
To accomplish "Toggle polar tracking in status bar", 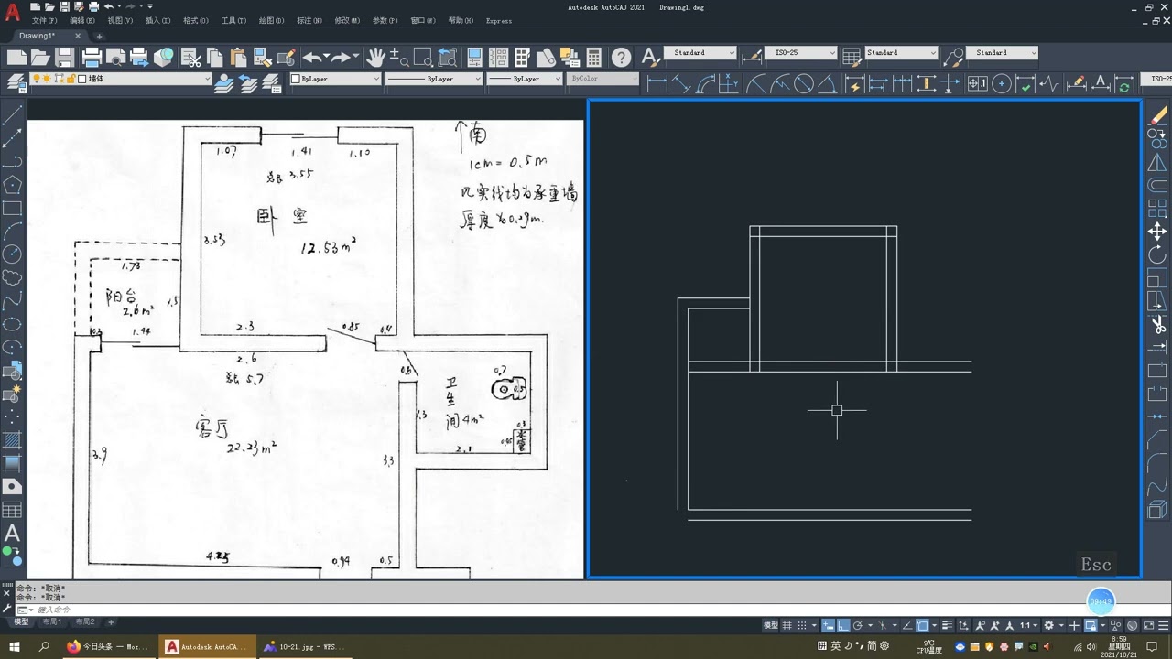I will coord(858,626).
